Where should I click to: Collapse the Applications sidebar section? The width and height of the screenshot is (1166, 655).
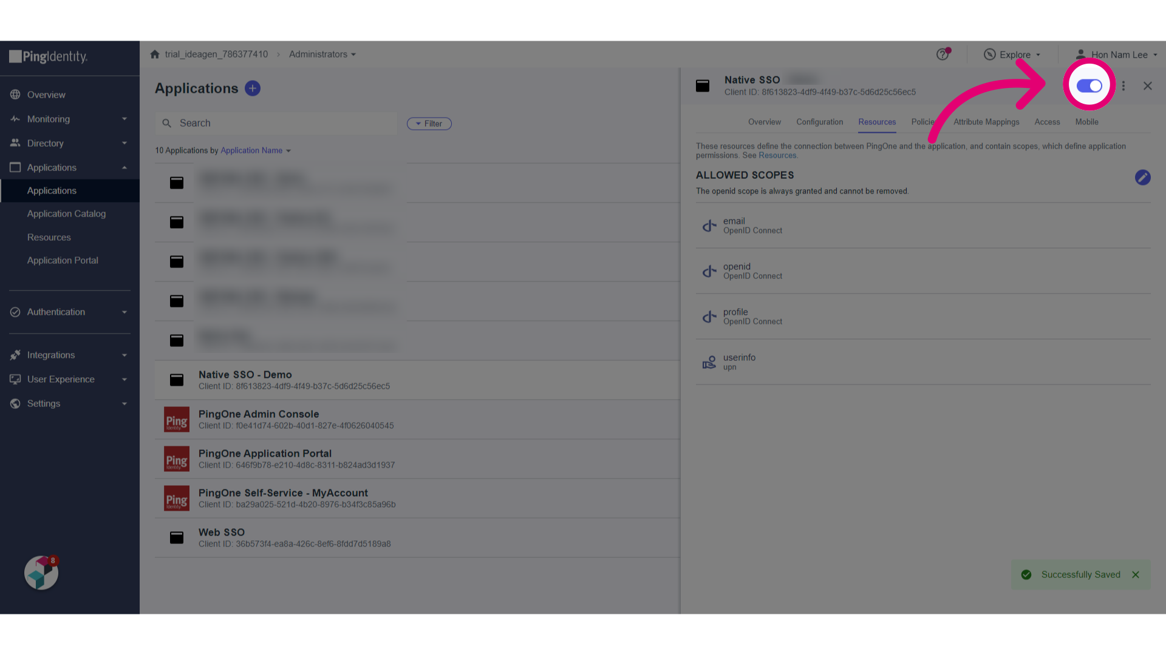70,167
